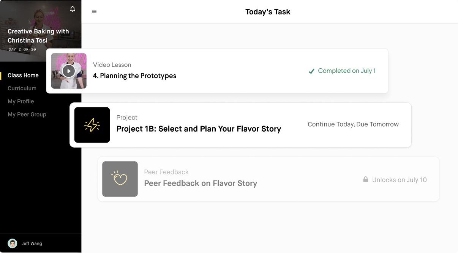The height and width of the screenshot is (253, 458).
Task: Click 'Continue Today, Due Tomorrow'
Action: tap(353, 124)
